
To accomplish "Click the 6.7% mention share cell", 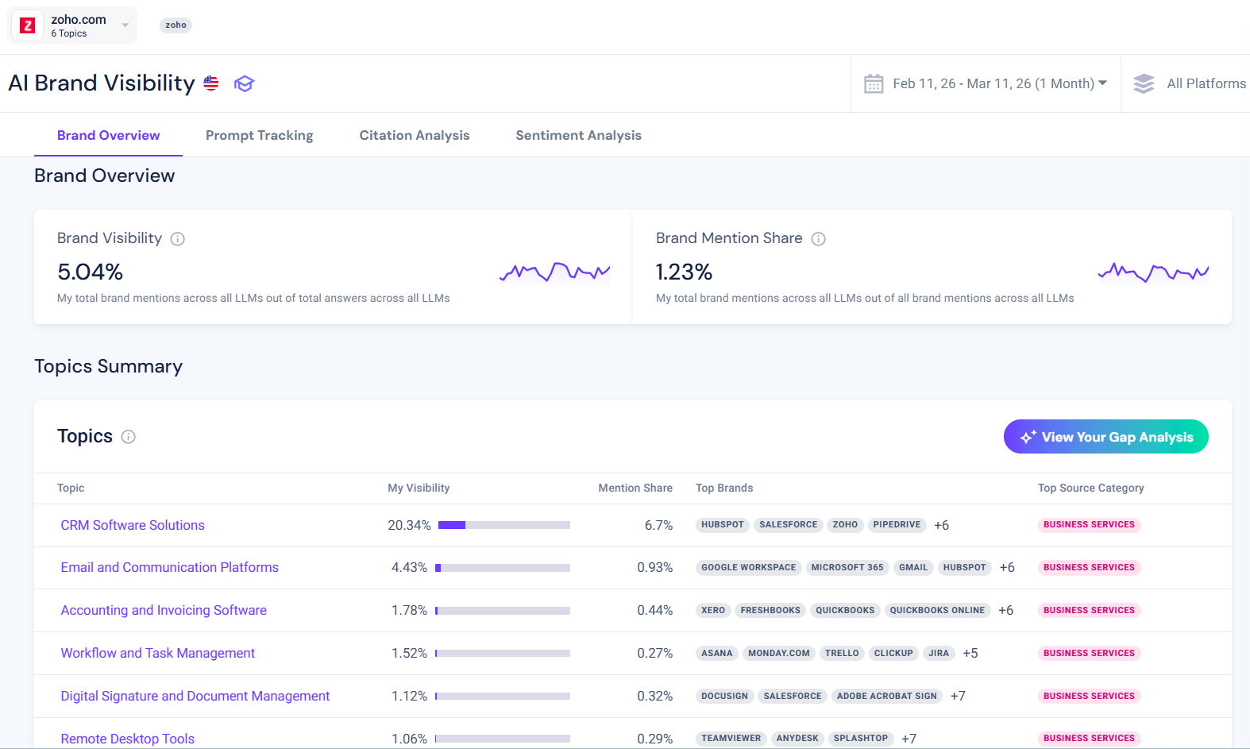I will click(x=658, y=525).
